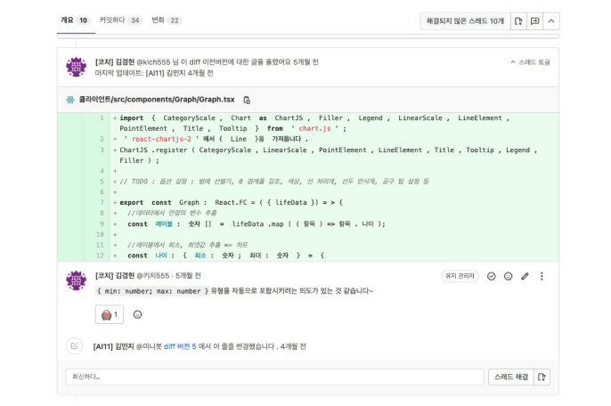Copy the Graph.tsx file path
This screenshot has width=611, height=406.
(x=247, y=100)
